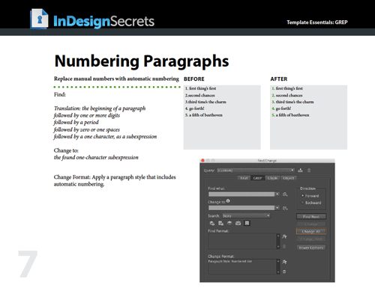Image resolution: width=375 pixels, height=288 pixels.
Task: Click the InDesignSecrets document logo icon
Action: pyautogui.click(x=40, y=19)
